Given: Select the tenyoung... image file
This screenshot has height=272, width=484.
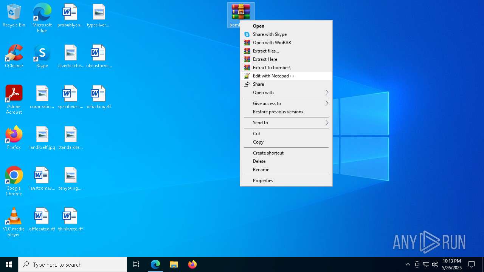Looking at the screenshot, I should pyautogui.click(x=70, y=179).
